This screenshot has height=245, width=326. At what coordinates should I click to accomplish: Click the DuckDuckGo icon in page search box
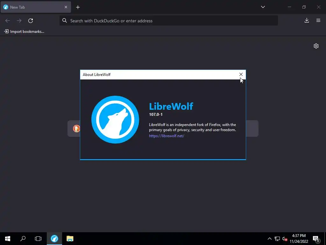(76, 128)
